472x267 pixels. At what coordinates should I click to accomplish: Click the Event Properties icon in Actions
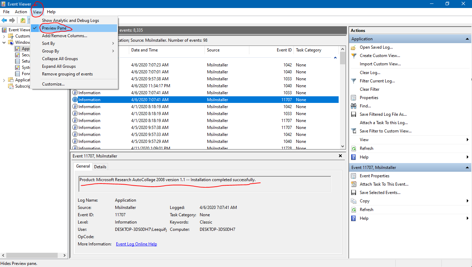[354, 176]
